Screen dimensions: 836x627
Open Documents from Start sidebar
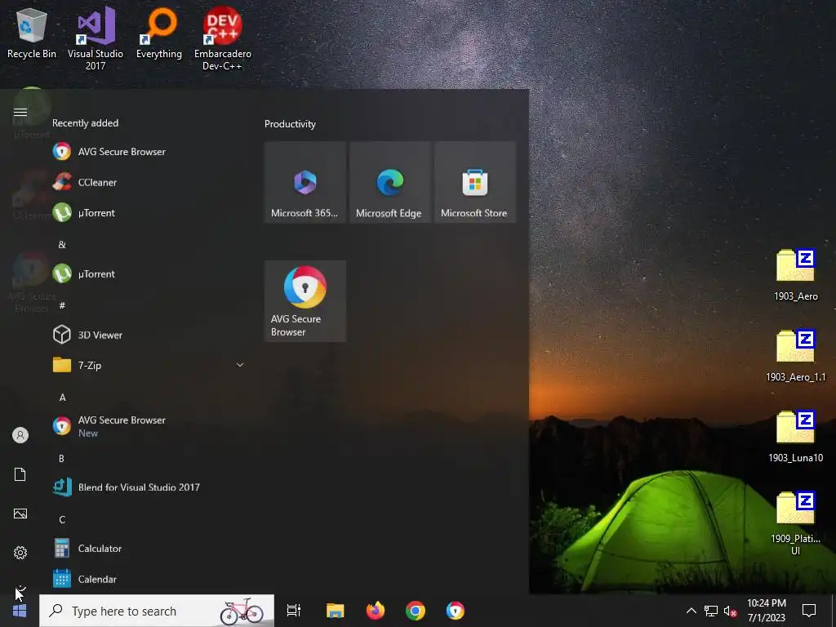20,474
